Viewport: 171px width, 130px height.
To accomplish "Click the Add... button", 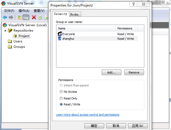I will click(x=111, y=72).
